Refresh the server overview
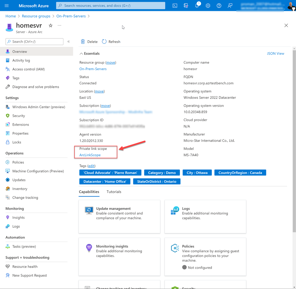296x289 pixels. point(111,42)
